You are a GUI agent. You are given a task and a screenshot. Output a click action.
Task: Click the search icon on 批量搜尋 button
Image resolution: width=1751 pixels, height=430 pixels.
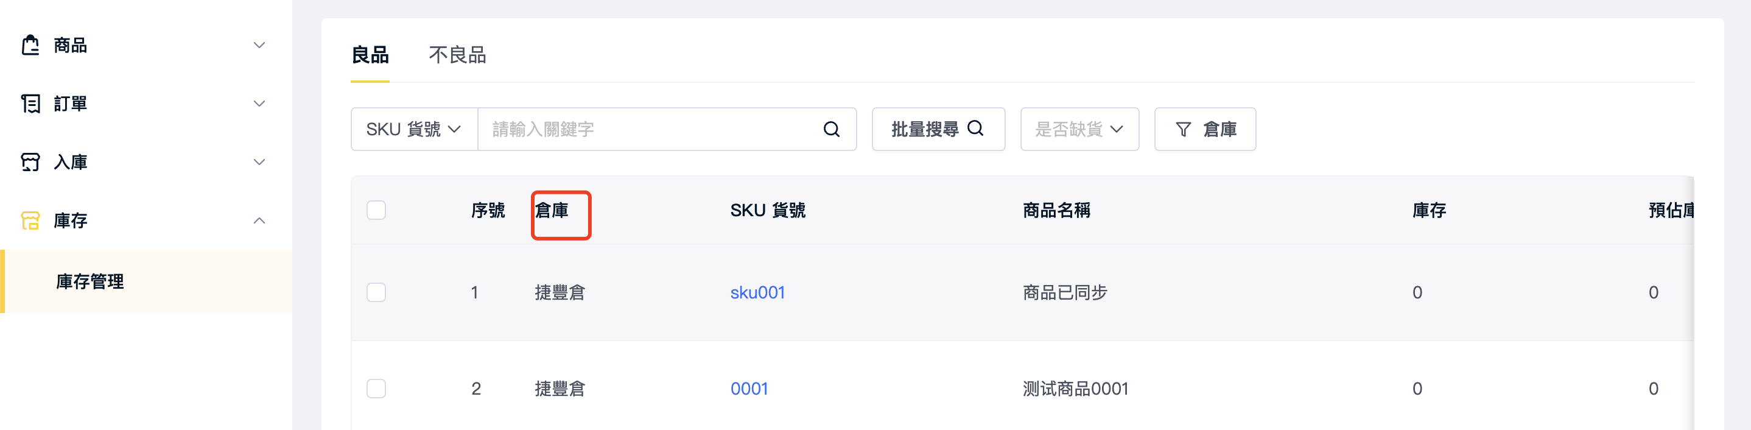pyautogui.click(x=975, y=129)
